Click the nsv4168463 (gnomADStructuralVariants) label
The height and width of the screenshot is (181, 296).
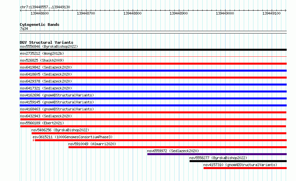(x=57, y=109)
